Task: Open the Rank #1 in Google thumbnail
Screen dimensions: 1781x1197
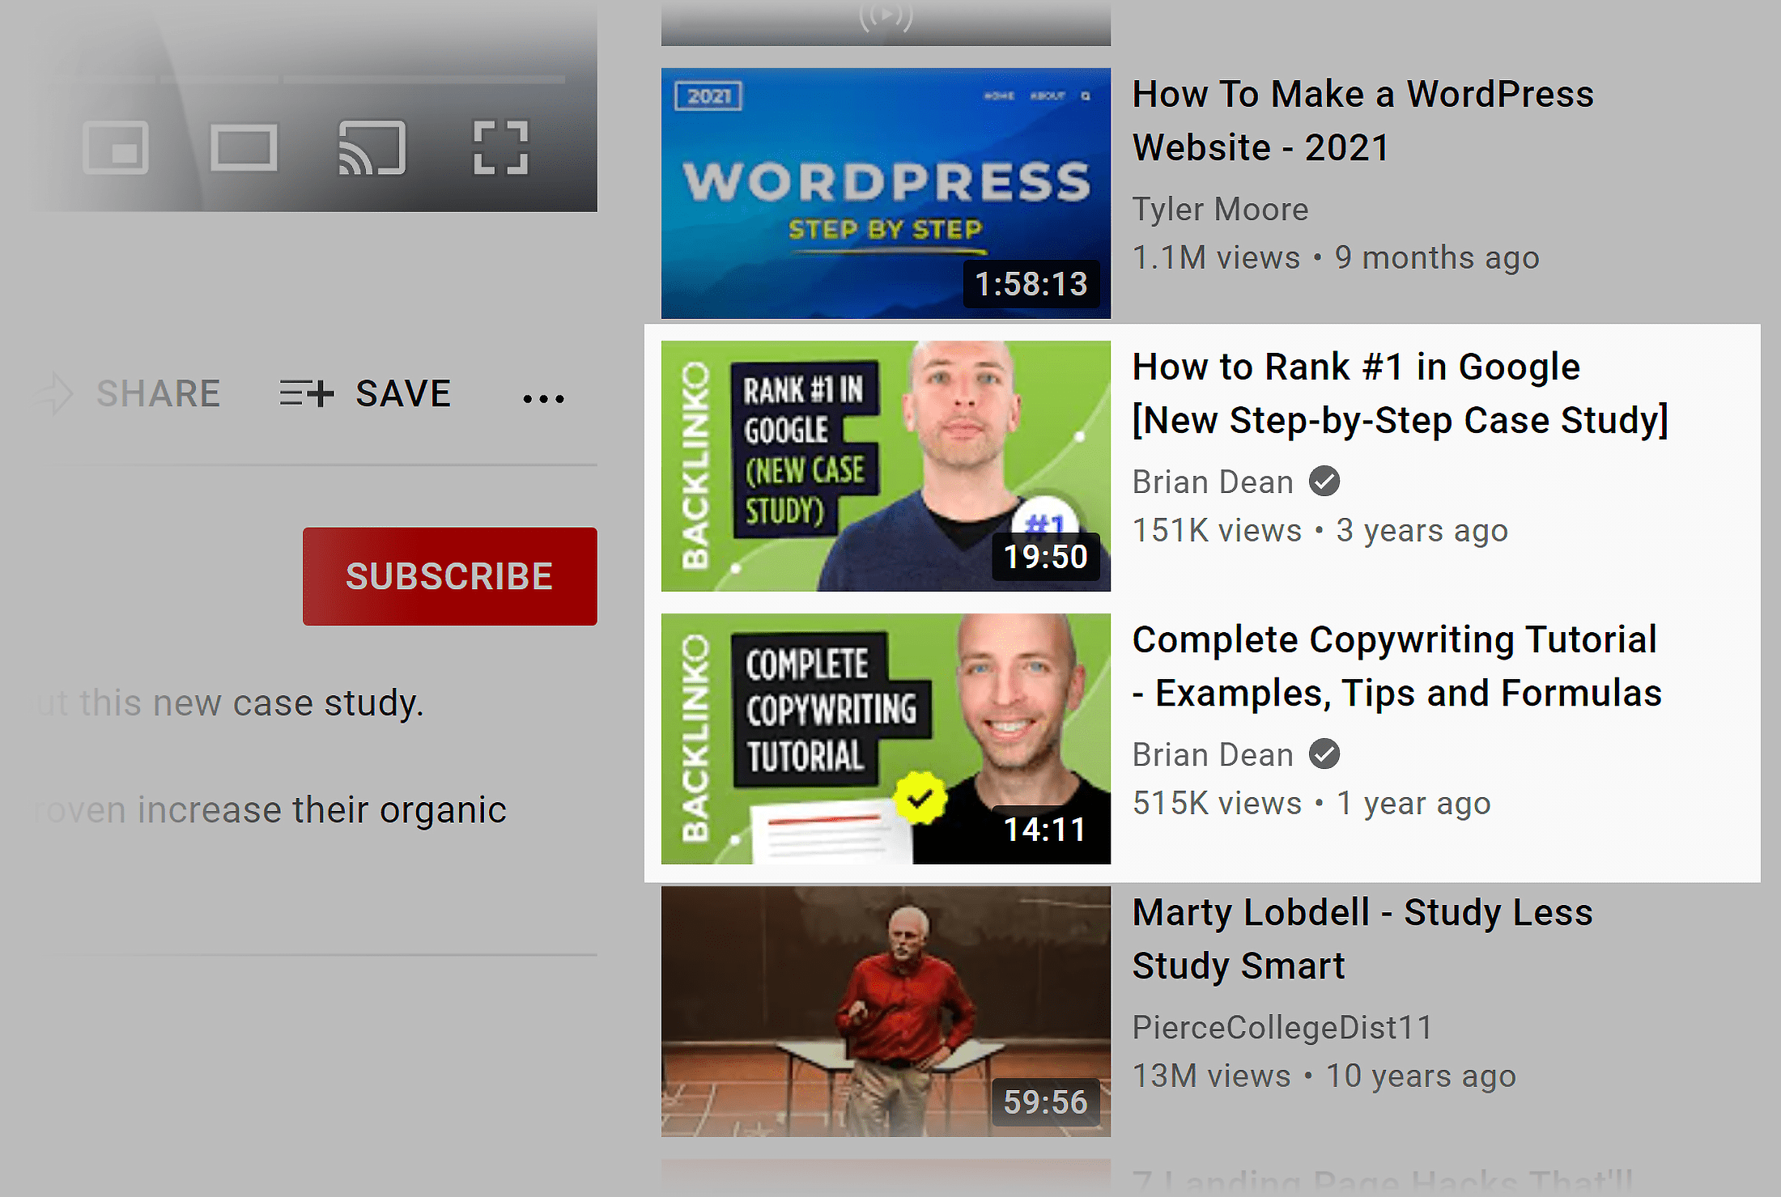Action: [x=886, y=466]
